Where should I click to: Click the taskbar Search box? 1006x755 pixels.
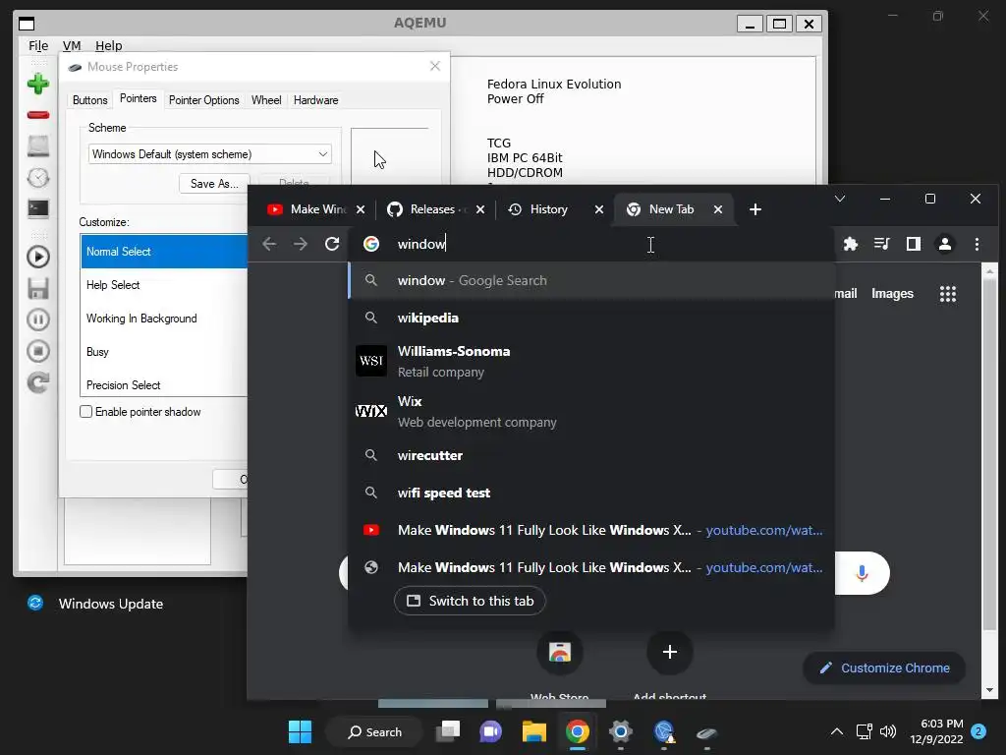(374, 731)
